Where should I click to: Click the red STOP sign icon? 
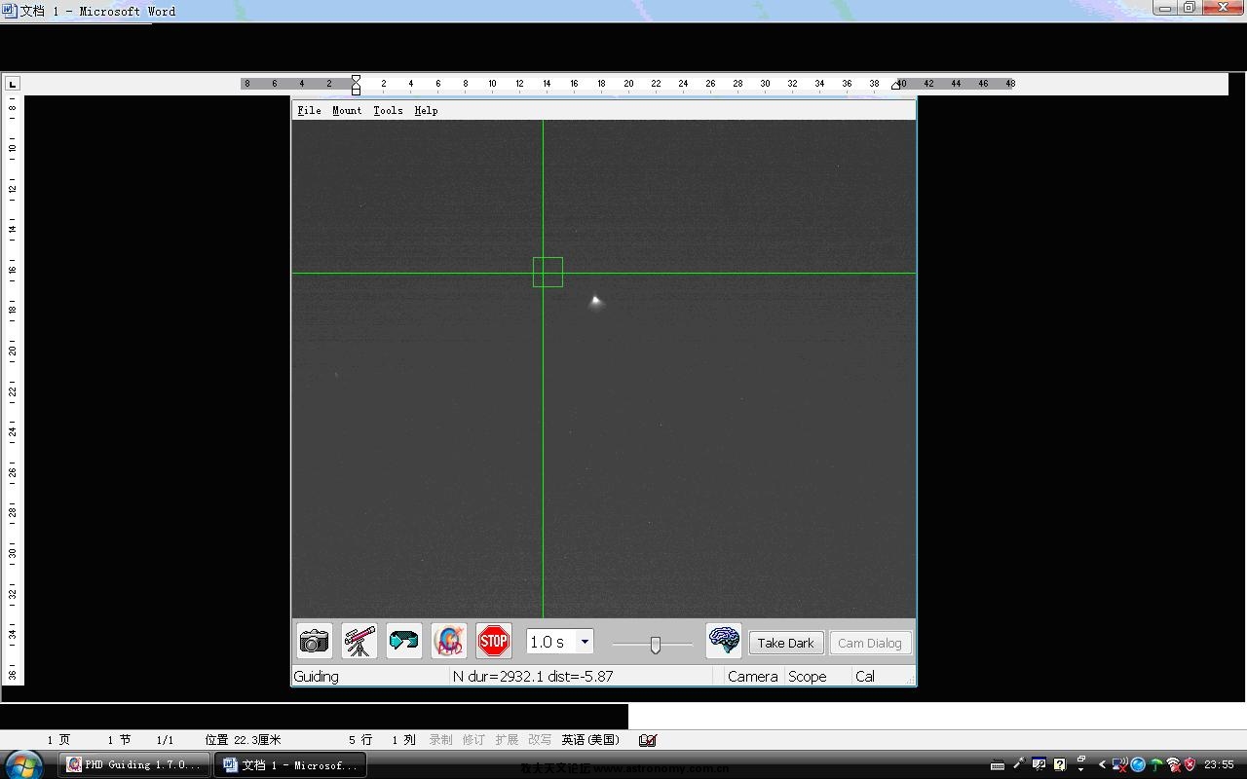point(494,641)
